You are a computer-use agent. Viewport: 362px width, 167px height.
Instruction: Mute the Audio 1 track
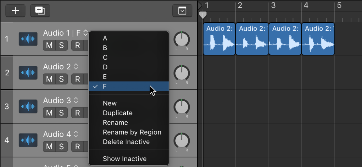(49, 45)
